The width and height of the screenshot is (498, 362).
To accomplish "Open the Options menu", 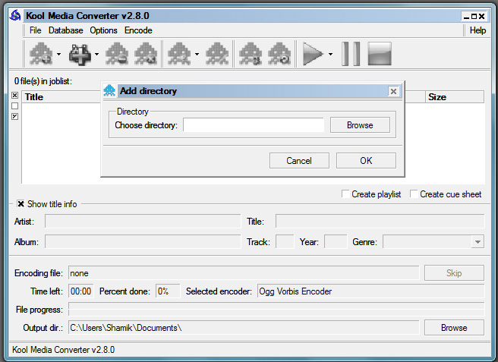I will 103,30.
